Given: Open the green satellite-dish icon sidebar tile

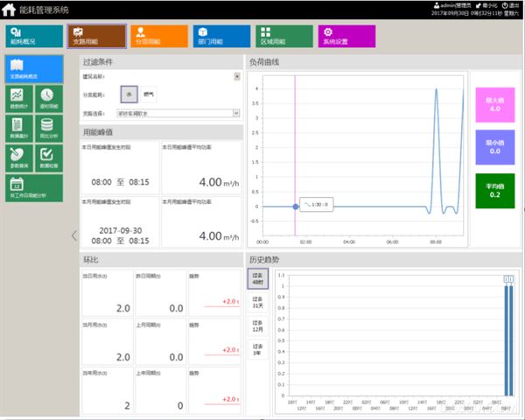Looking at the screenshot, I should 19,158.
